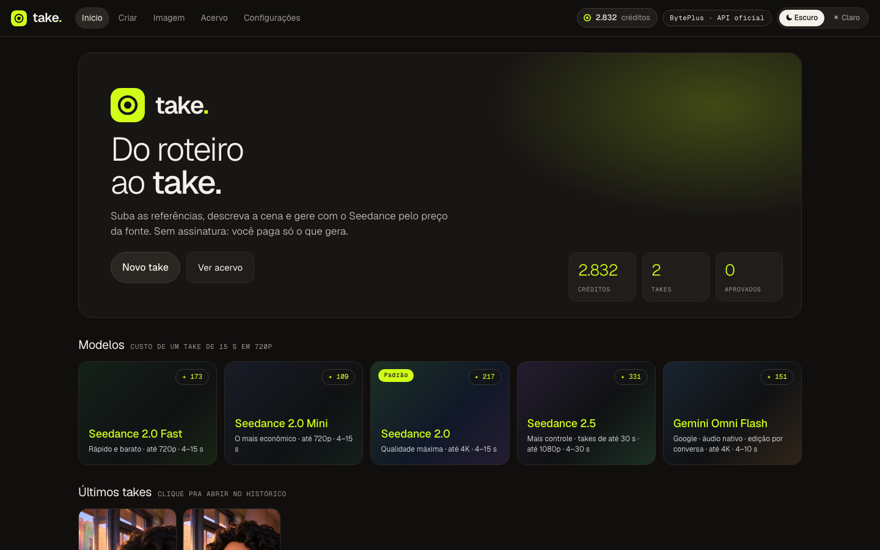Click 'CLIQUE PRA ABRIR NO HISTÓRICO' caption
The width and height of the screenshot is (880, 550).
pos(222,494)
